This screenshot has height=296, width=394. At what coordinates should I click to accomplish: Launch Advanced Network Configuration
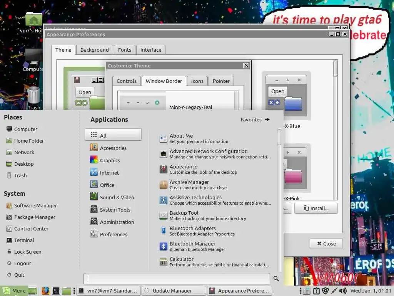click(215, 154)
